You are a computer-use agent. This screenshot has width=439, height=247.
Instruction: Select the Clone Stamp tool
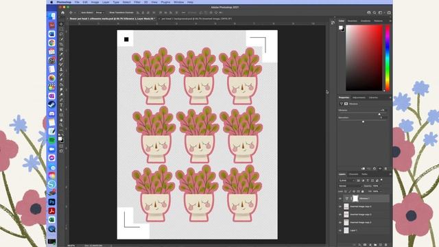click(61, 69)
